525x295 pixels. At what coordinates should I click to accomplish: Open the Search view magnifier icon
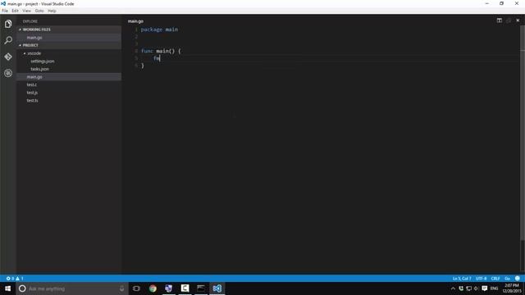click(x=8, y=40)
